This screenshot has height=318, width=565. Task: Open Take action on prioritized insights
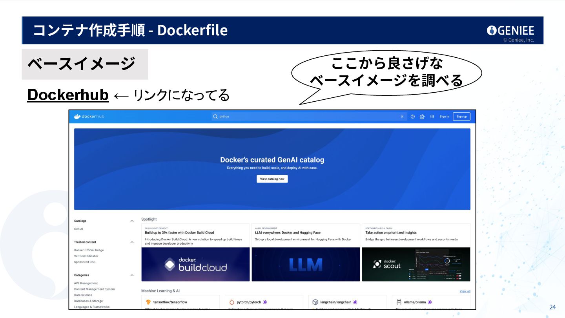pos(391,233)
